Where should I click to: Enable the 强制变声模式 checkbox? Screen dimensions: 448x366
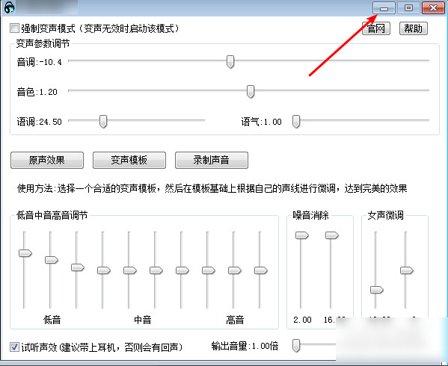pos(14,28)
